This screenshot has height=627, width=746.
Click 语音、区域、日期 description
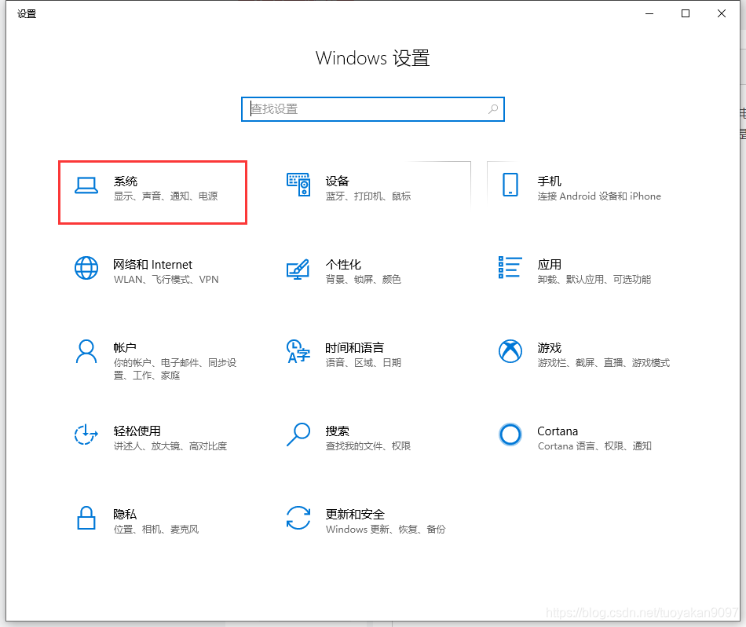click(364, 363)
